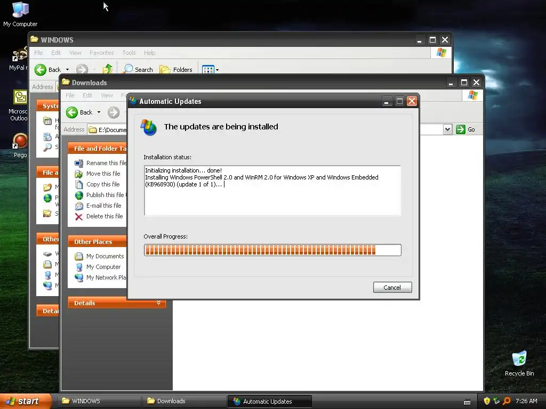Open Favorites menu in WINDOWS window
The image size is (546, 409).
point(102,53)
